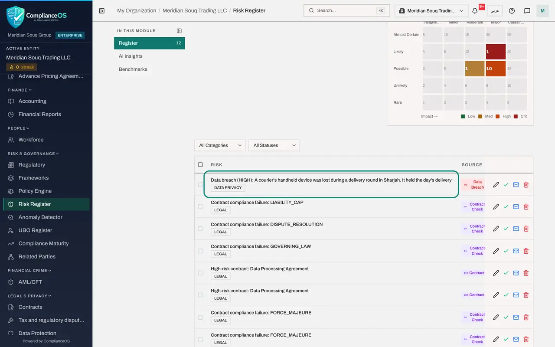Click the Possible/Moderate heatmap cell showing 1

(x=475, y=69)
